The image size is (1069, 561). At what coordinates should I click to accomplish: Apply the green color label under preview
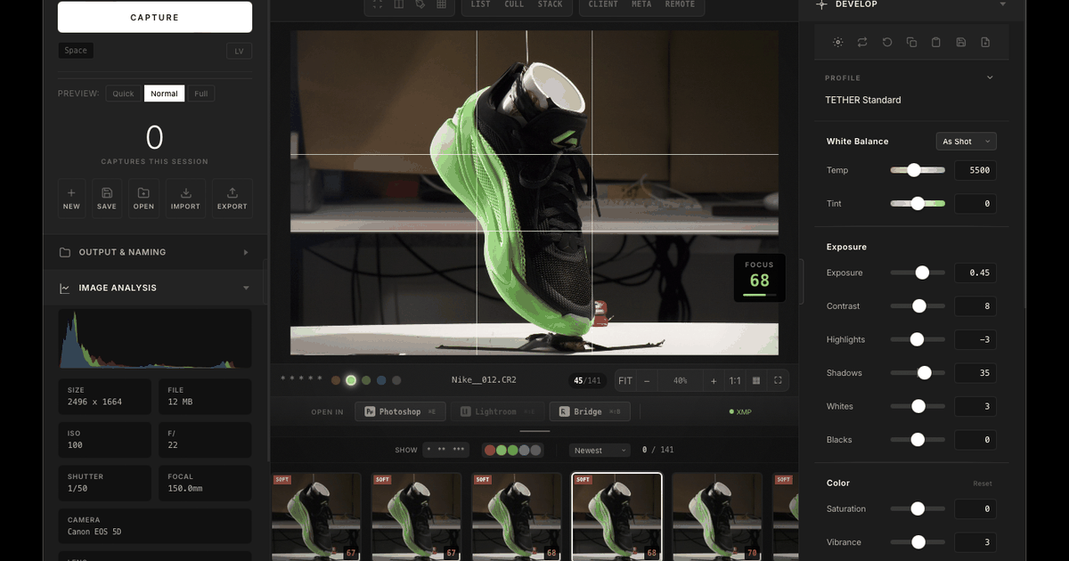point(351,380)
